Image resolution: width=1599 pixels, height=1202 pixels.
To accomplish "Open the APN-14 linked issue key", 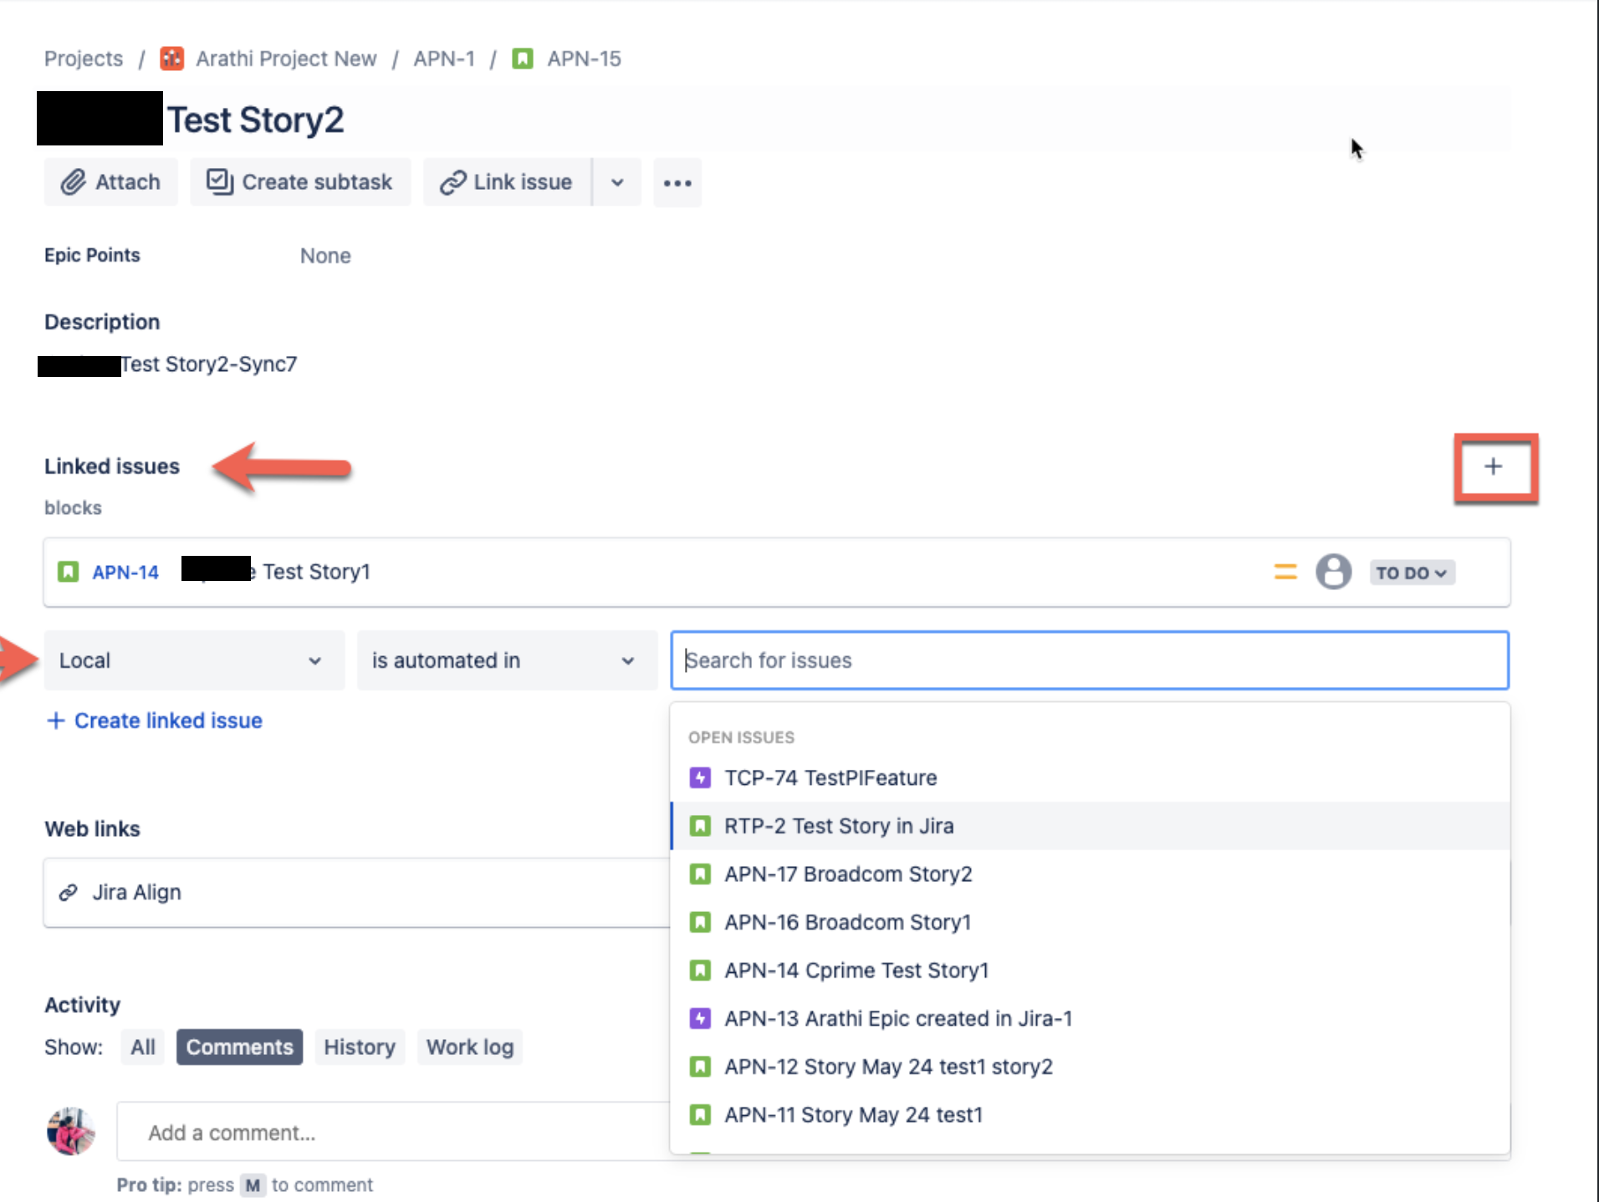I will [125, 573].
